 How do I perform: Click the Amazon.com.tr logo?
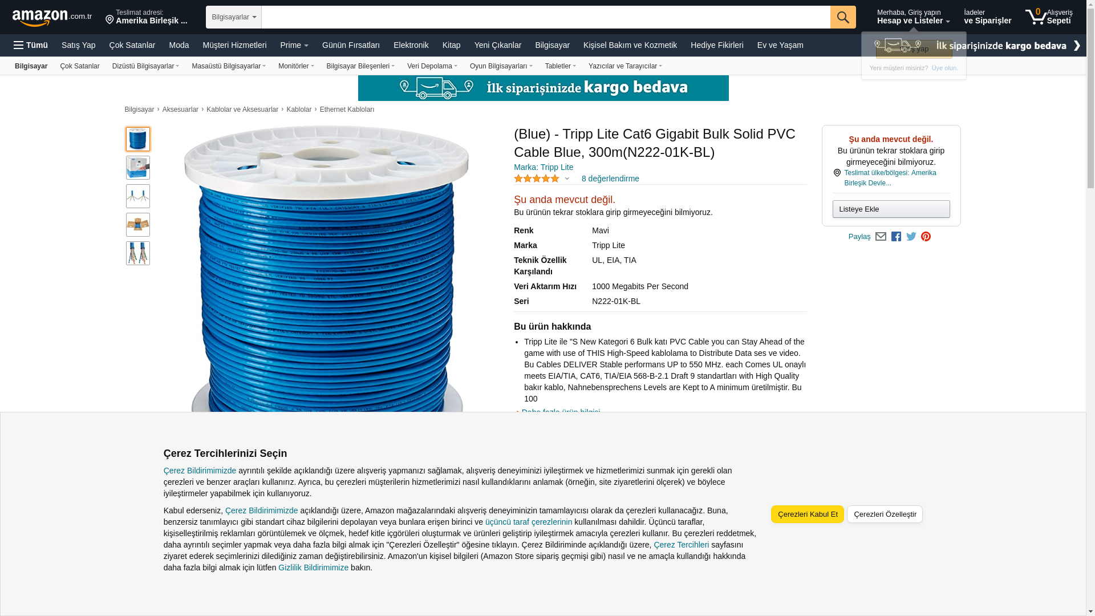[x=52, y=18]
